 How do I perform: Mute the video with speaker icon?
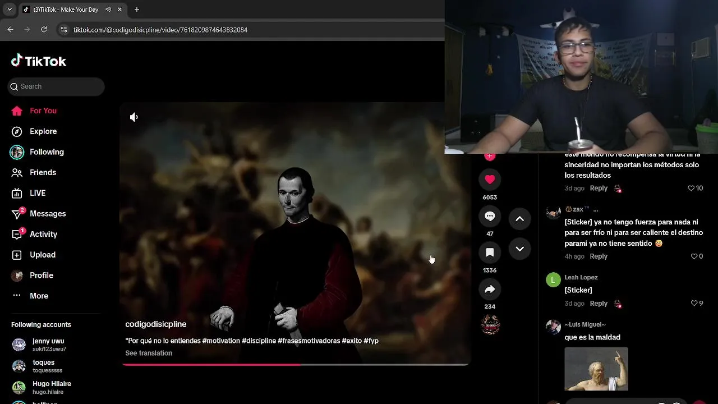134,117
